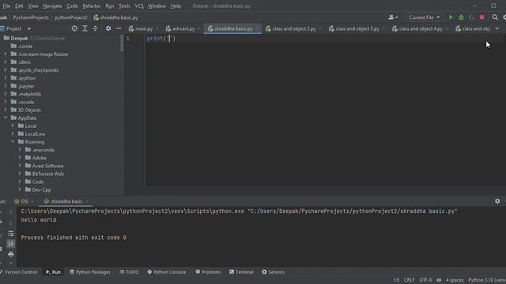Open Python Packages tool window

(x=90, y=272)
